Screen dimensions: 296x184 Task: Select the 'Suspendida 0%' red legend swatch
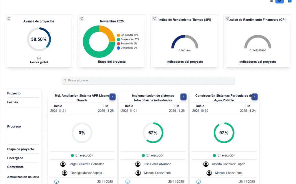point(119,44)
